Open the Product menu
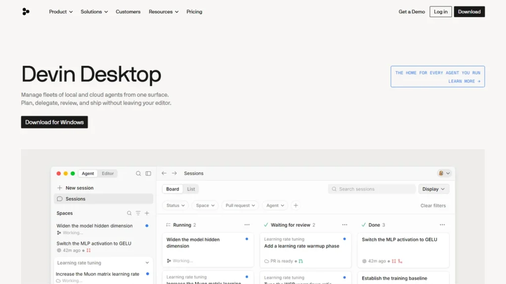506x284 pixels. 61,12
